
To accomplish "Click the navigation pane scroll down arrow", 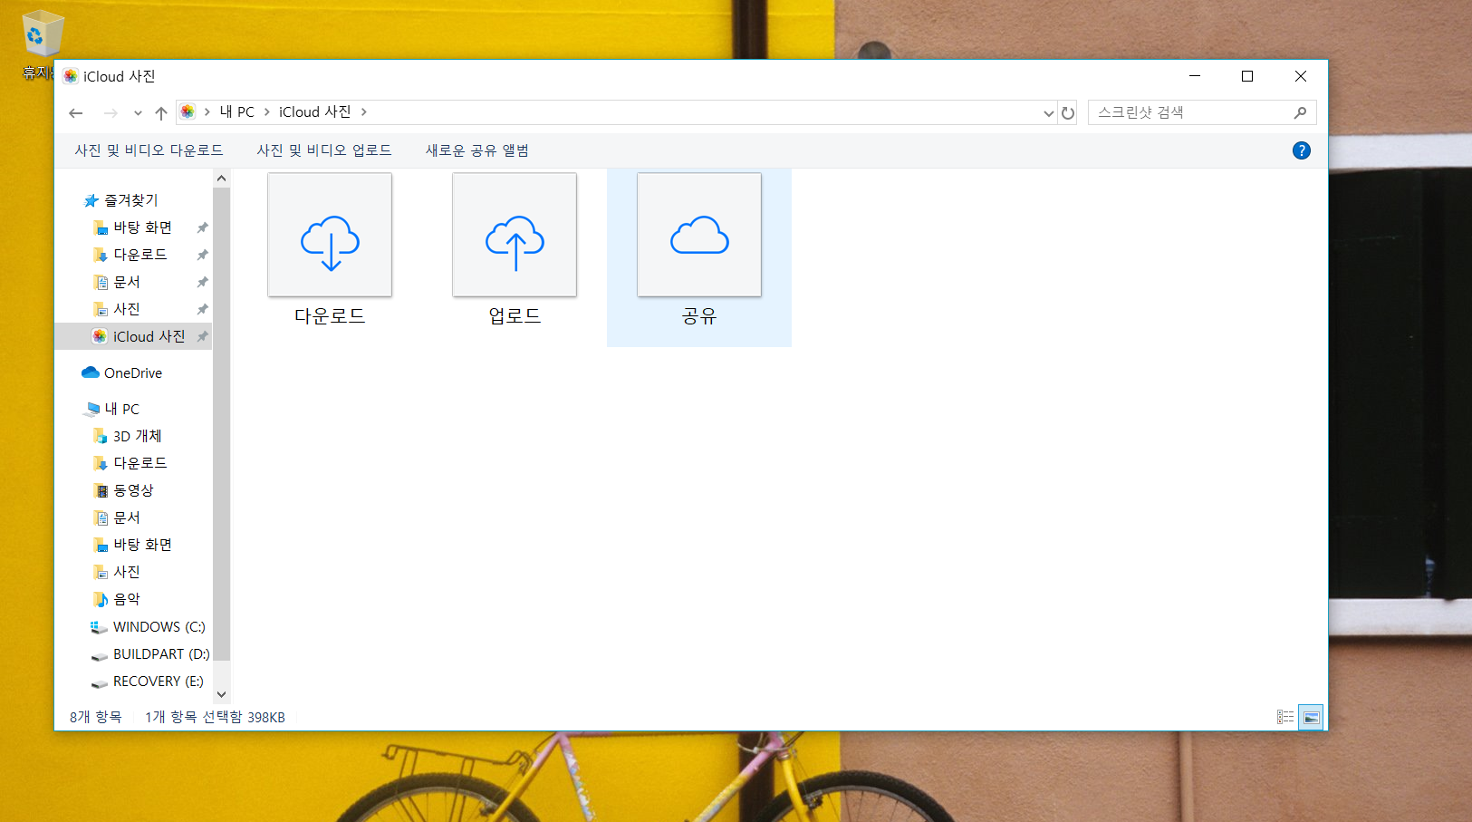I will [222, 695].
